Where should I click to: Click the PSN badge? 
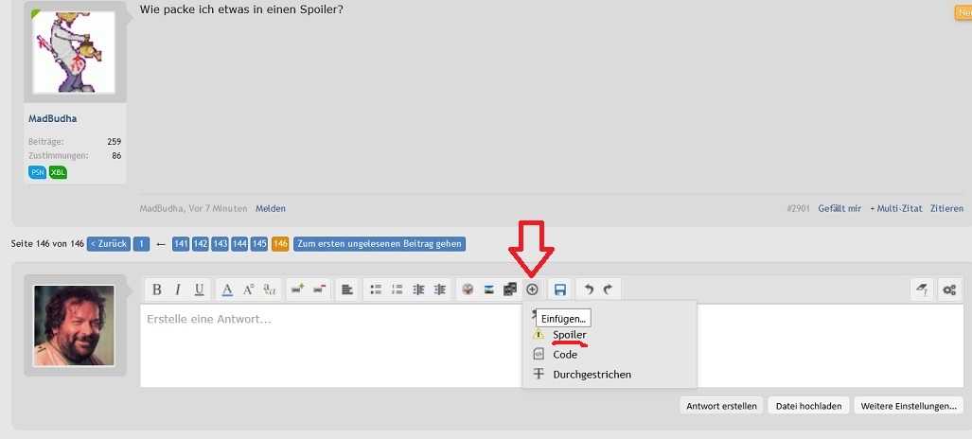[x=38, y=172]
